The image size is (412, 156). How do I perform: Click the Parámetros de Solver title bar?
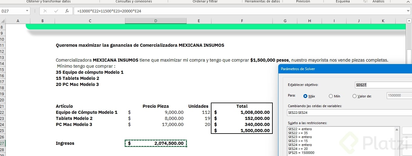coord(345,69)
